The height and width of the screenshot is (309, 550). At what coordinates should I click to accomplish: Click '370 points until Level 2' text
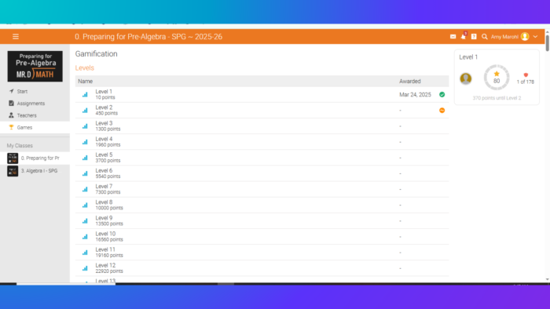point(497,98)
